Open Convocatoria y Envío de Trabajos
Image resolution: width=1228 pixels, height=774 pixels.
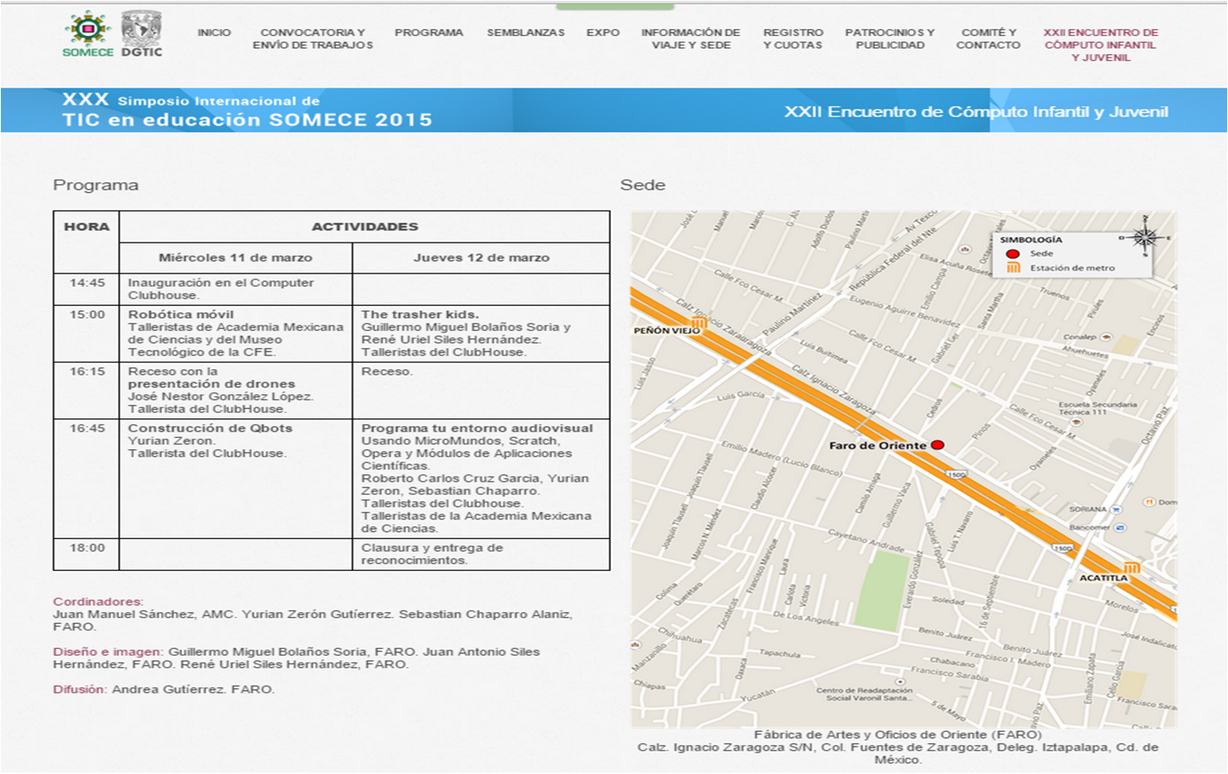pyautogui.click(x=313, y=39)
